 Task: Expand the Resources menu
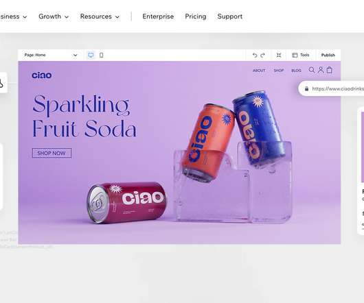tap(100, 16)
